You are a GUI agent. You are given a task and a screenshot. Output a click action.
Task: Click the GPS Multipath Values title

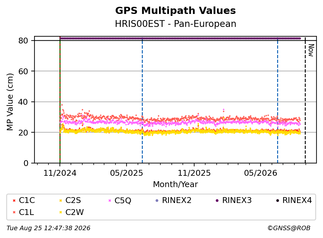point(176,11)
